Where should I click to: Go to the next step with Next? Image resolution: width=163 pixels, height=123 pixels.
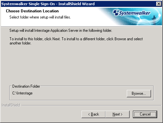coord(117,114)
